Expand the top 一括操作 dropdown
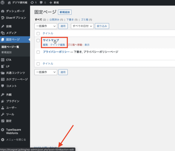Viewport: 175px width, 151px height. click(45, 26)
